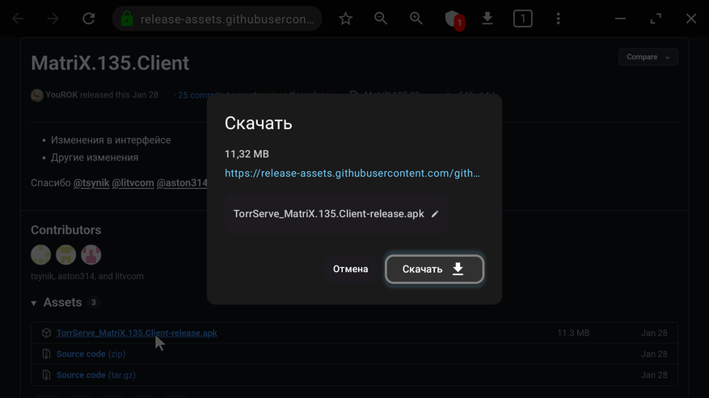The image size is (709, 398).
Task: Toggle fullscreen with the expand arrows icon
Action: (x=656, y=19)
